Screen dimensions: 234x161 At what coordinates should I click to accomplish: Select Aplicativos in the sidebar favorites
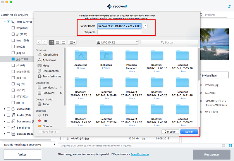coord(47,60)
